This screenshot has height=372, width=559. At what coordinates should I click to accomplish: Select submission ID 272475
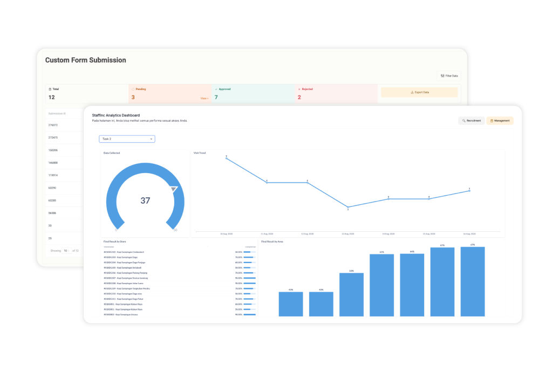[53, 137]
